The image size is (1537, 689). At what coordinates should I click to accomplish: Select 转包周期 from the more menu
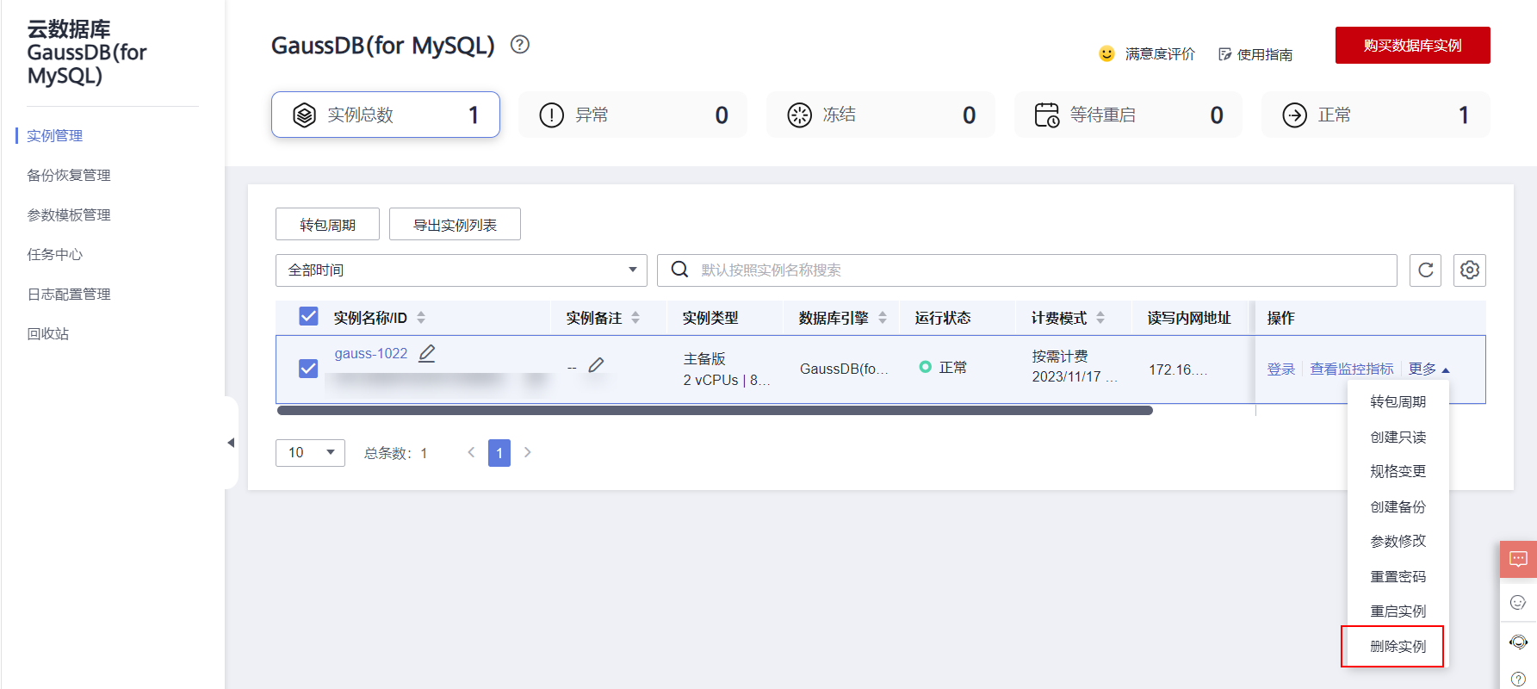1398,402
